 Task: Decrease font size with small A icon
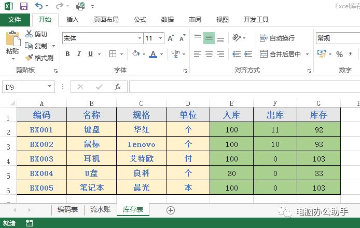pos(182,38)
